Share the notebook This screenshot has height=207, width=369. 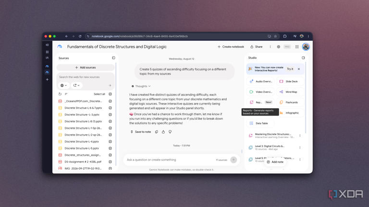pos(256,46)
